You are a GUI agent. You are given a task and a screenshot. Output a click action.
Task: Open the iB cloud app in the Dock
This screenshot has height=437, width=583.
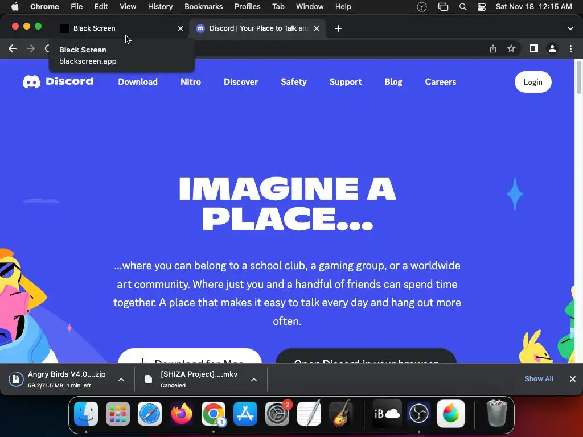tap(387, 413)
